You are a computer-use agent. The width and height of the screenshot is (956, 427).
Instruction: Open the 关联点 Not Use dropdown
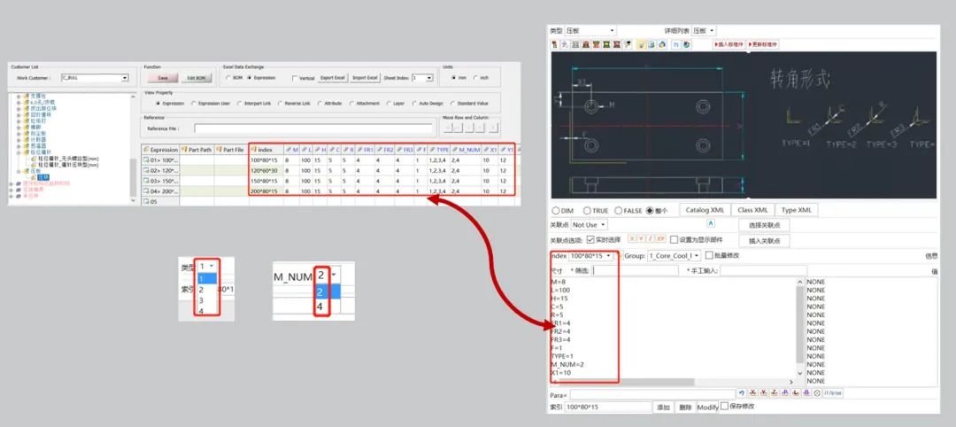(x=590, y=225)
